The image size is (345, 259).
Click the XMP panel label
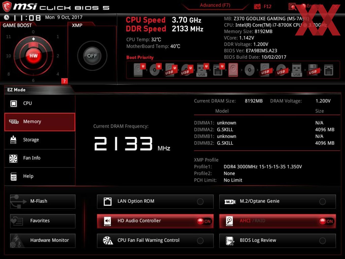(x=77, y=25)
